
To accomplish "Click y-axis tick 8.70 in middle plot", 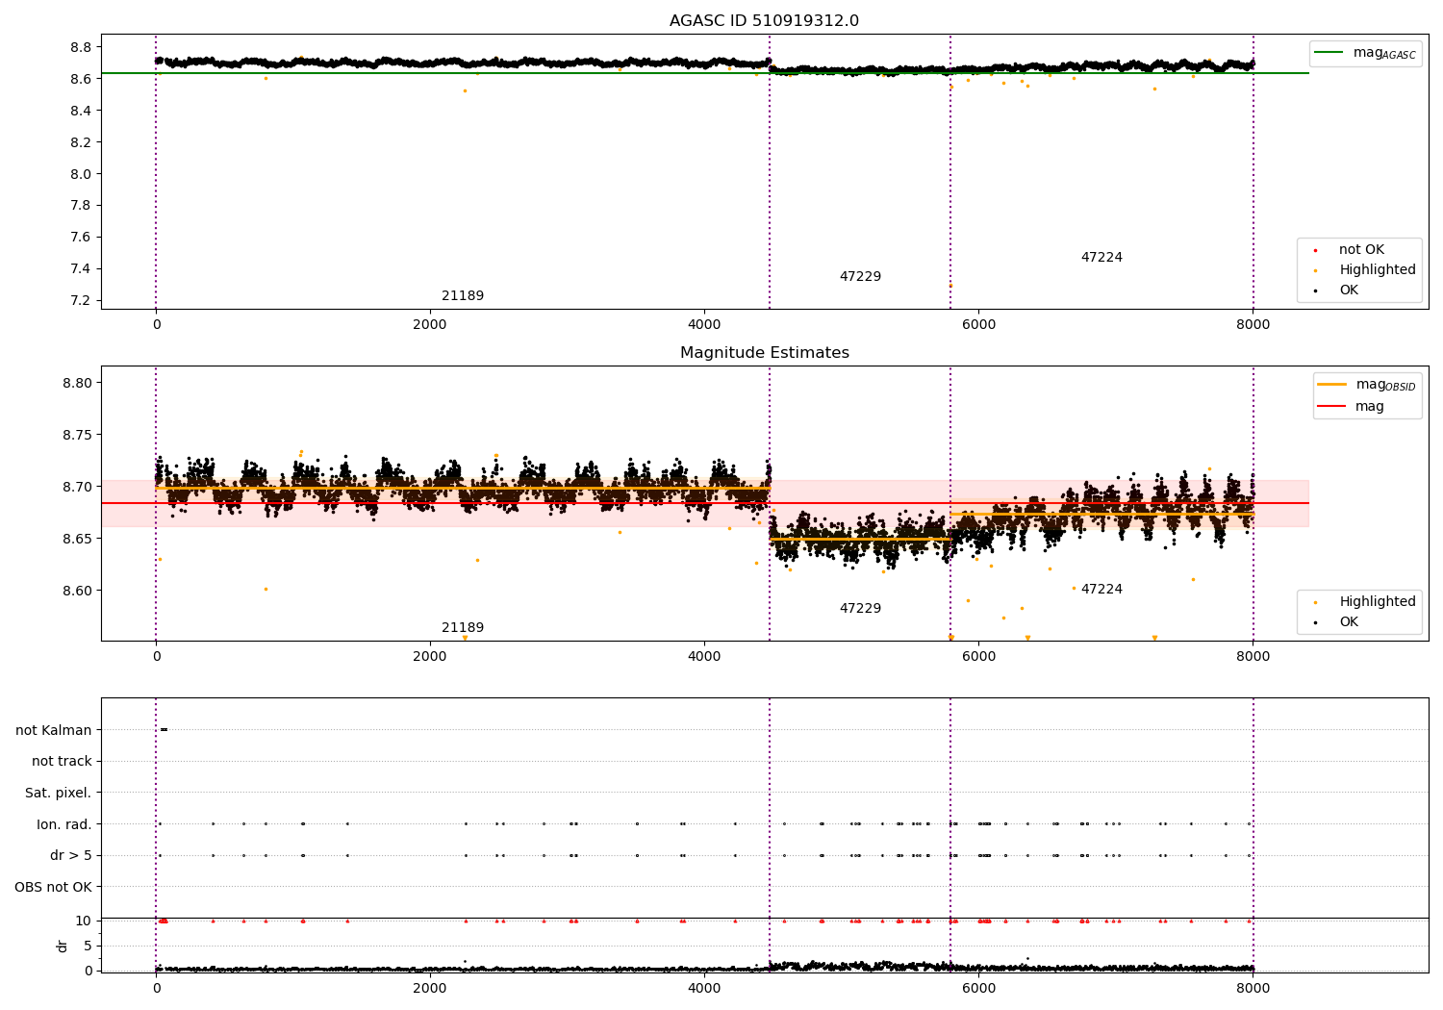I will click(77, 487).
